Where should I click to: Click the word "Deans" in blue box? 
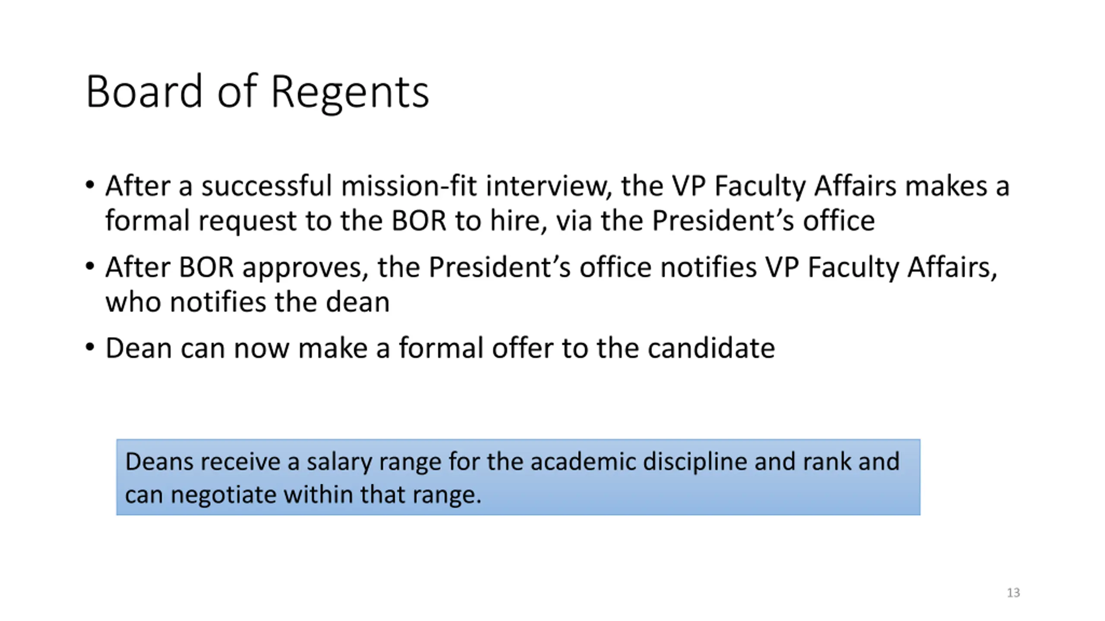159,462
